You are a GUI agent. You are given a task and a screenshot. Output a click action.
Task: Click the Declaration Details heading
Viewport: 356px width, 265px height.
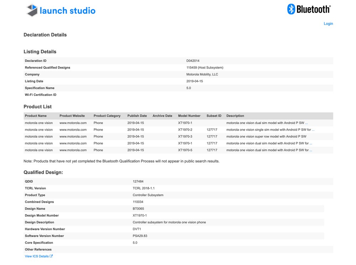(x=45, y=35)
